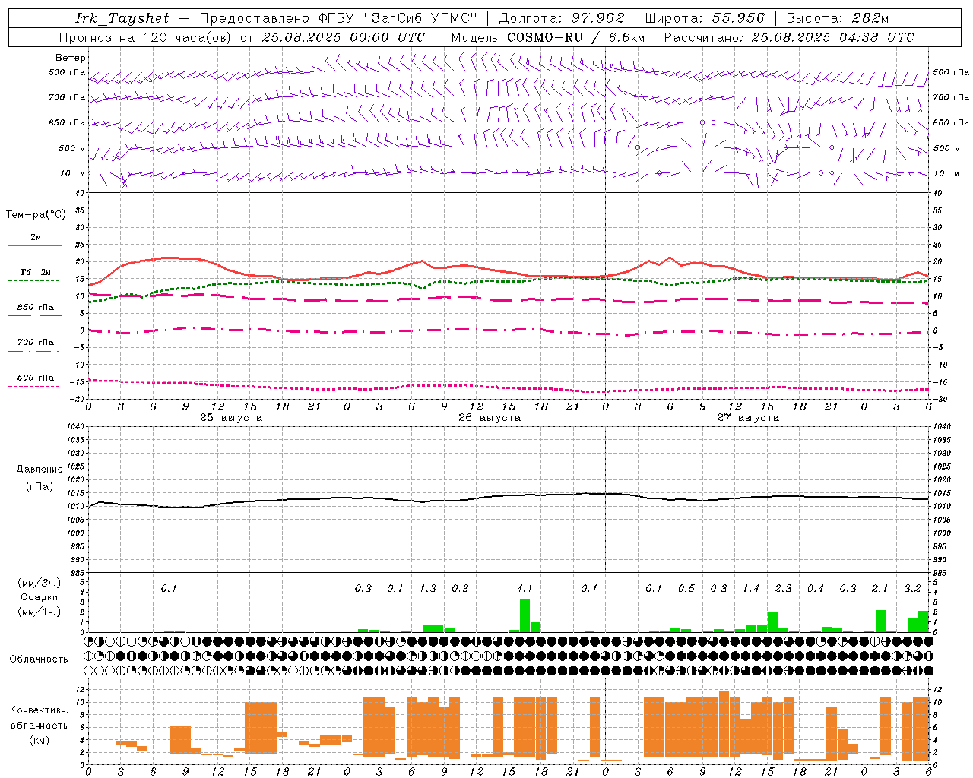Click the "26 августа" date label
This screenshot has width=973, height=778.
[490, 418]
